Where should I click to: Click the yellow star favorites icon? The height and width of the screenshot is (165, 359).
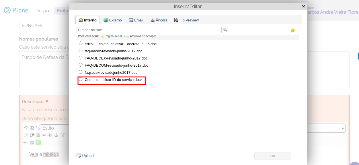pos(293,30)
